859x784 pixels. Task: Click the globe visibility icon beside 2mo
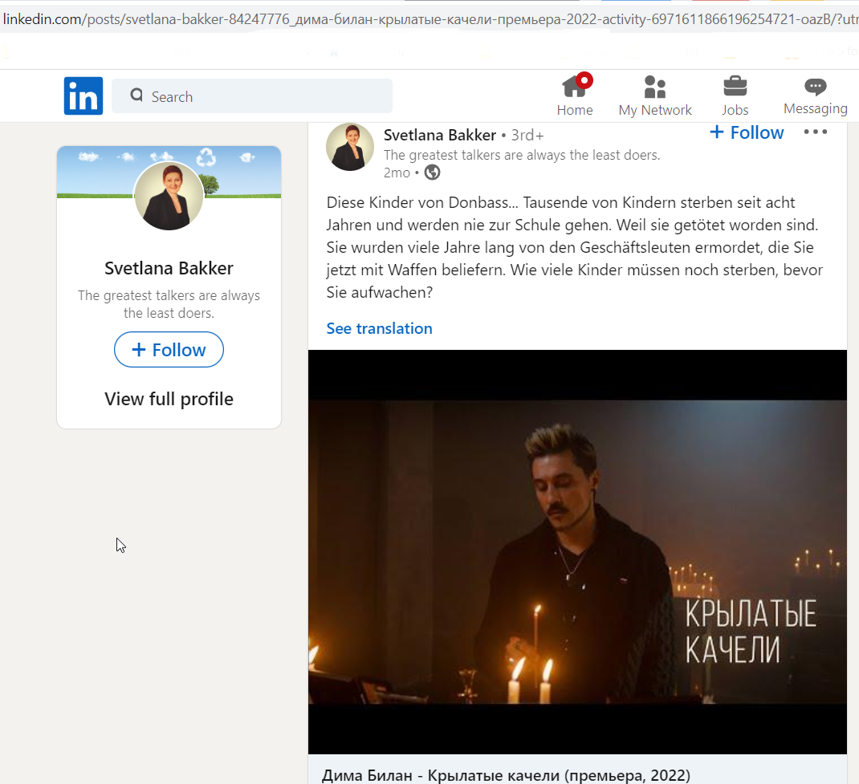[432, 173]
